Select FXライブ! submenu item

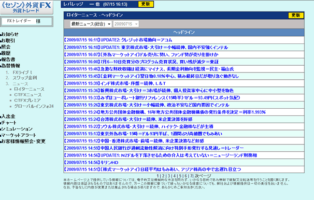click(x=22, y=72)
